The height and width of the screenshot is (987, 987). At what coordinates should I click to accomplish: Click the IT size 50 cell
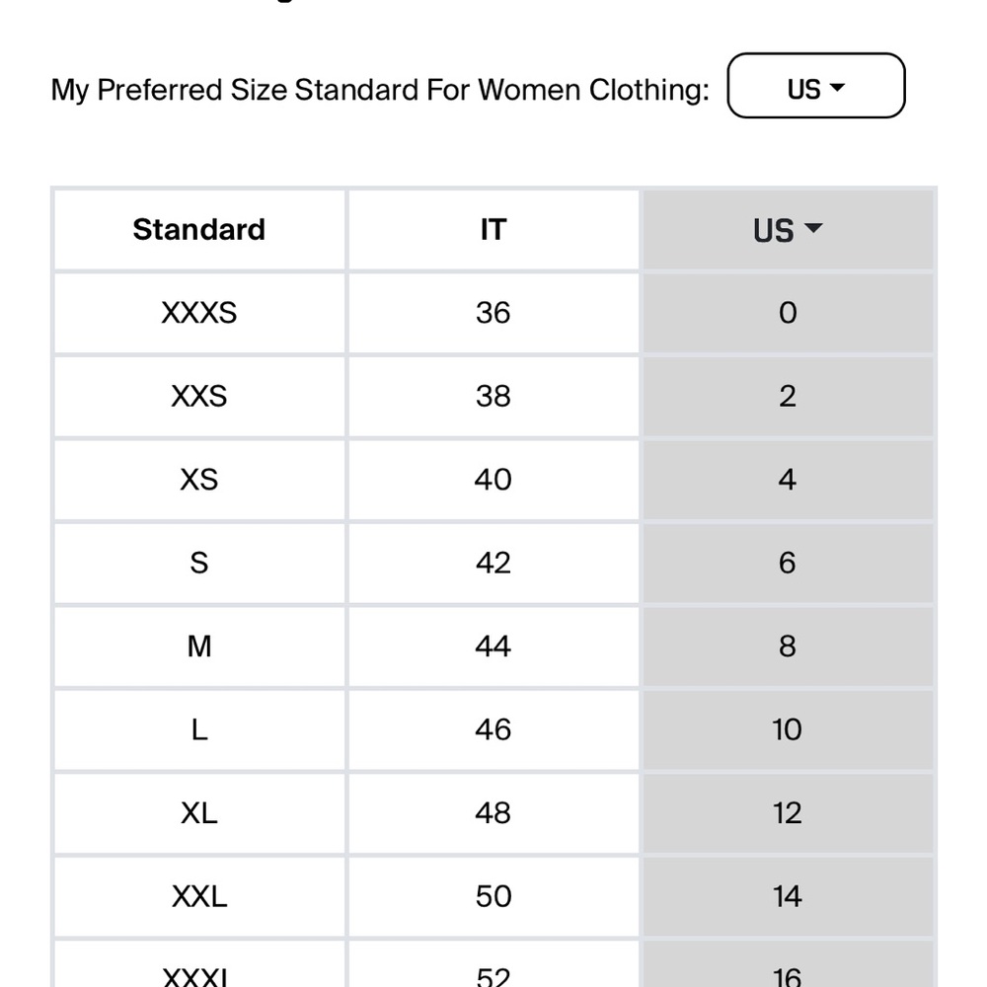(493, 897)
